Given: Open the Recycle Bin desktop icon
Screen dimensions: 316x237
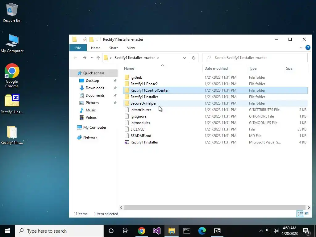Looking at the screenshot, I should click(12, 12).
